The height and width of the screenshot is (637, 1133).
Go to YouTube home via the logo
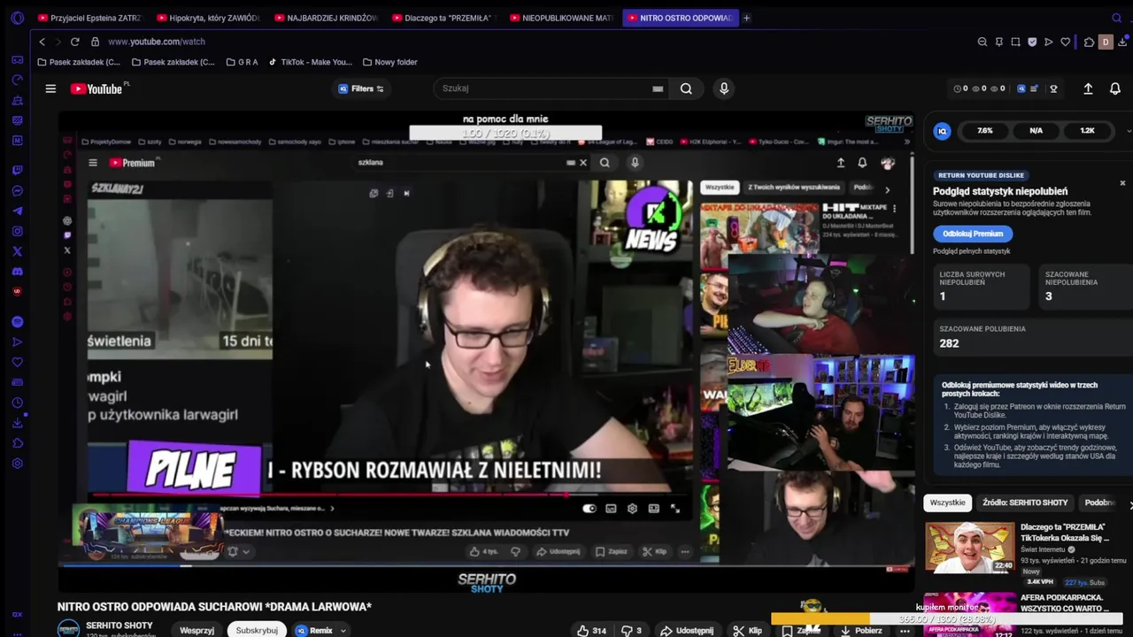point(97,88)
